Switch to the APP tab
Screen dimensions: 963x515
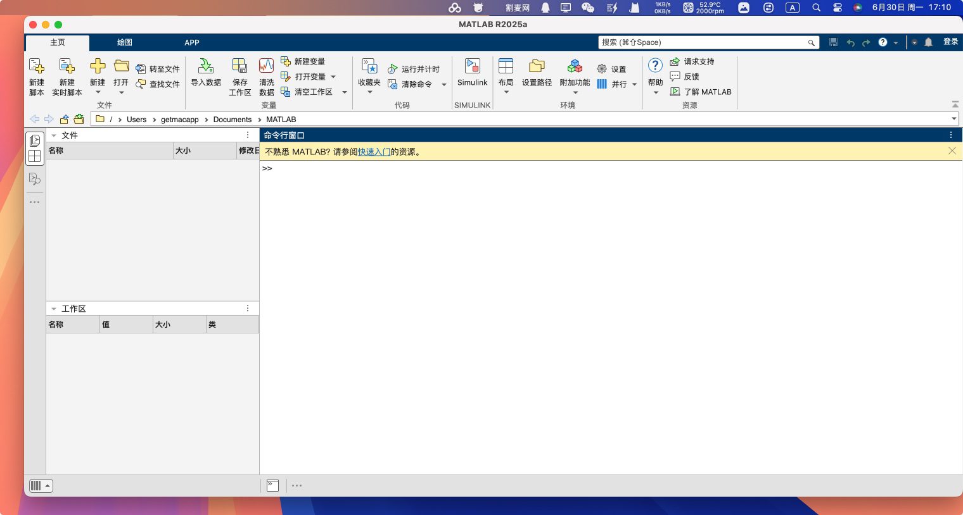tap(192, 42)
